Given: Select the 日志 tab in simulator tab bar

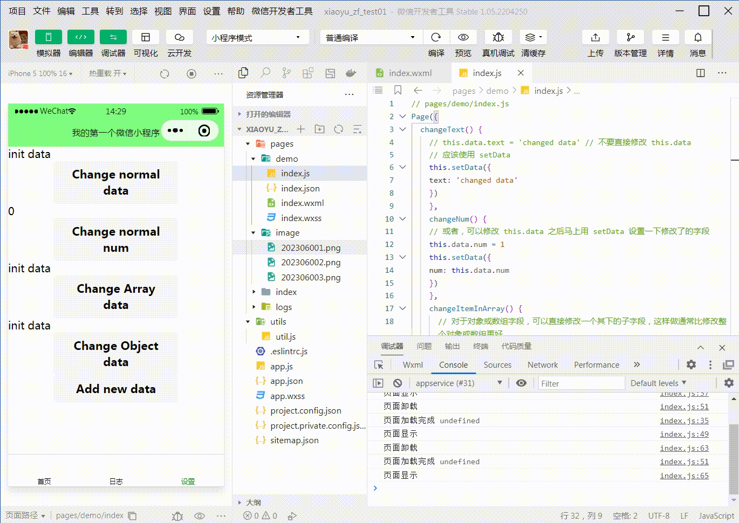Looking at the screenshot, I should pyautogui.click(x=116, y=481).
